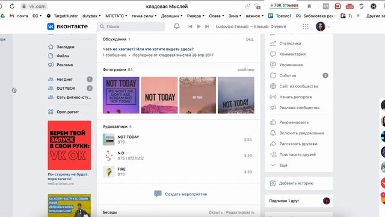Open the VK services grid icon

pos(306,27)
